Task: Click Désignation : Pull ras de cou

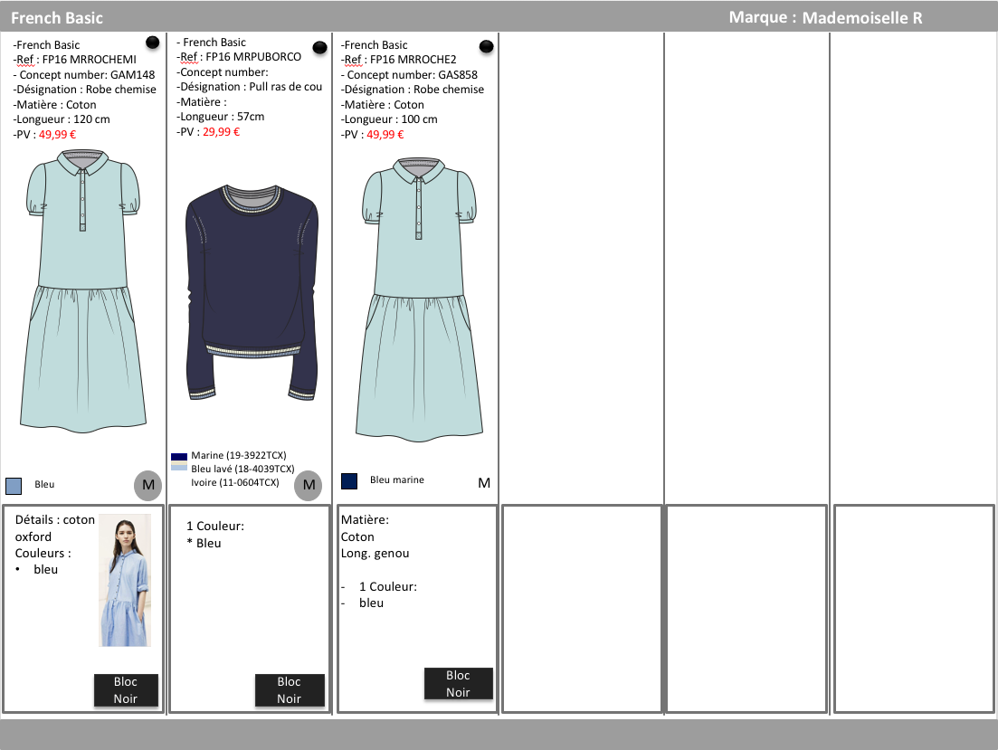Action: point(250,87)
